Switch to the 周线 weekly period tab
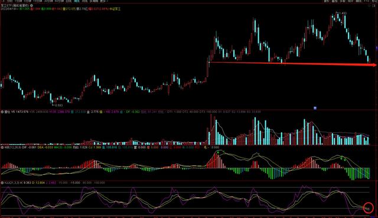This screenshot has width=378, height=218. [77, 1]
